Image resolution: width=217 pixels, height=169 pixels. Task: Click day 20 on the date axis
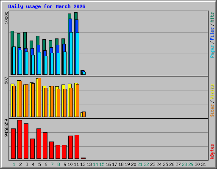tap(134, 164)
